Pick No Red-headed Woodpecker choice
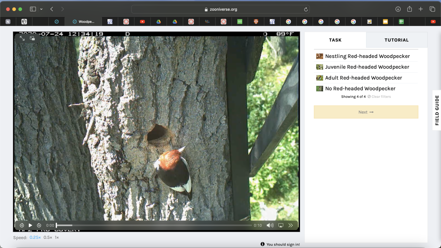441x248 pixels. [x=360, y=89]
